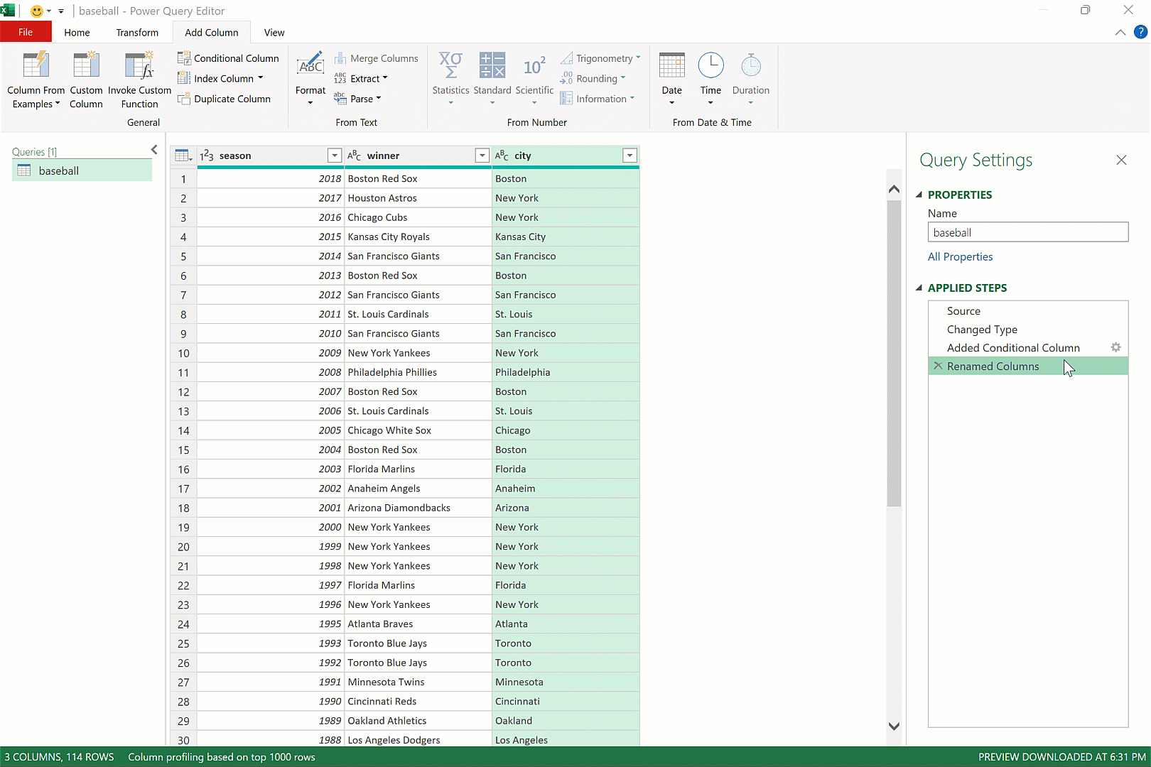Click the Column From Examples icon
The height and width of the screenshot is (767, 1151).
coord(36,66)
